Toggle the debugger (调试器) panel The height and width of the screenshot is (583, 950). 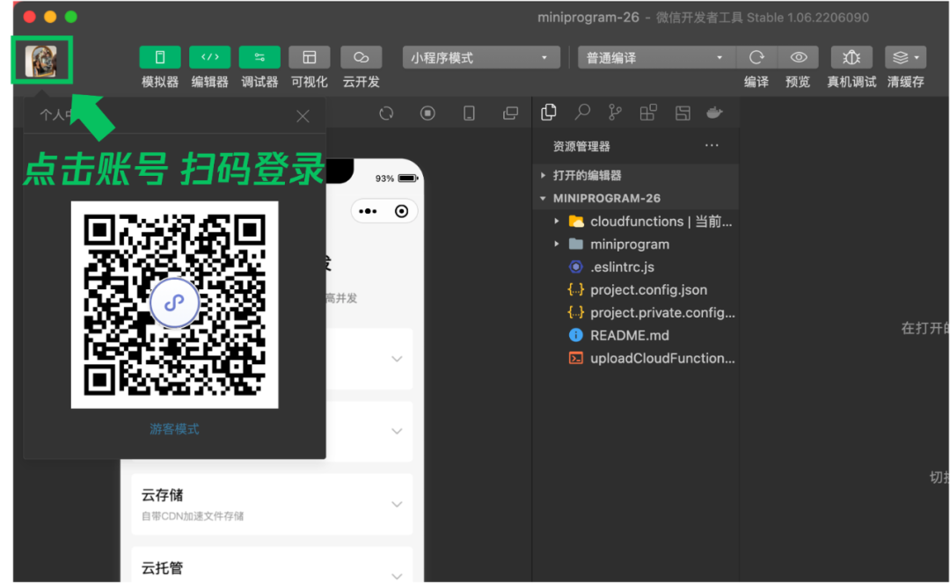[x=259, y=57]
